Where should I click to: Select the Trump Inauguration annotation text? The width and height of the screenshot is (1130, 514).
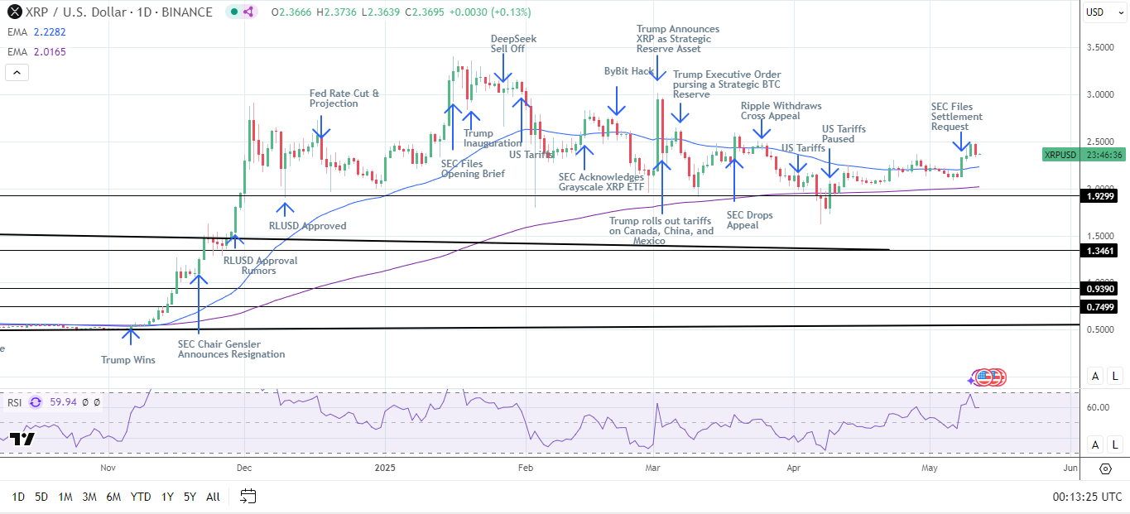coord(493,138)
